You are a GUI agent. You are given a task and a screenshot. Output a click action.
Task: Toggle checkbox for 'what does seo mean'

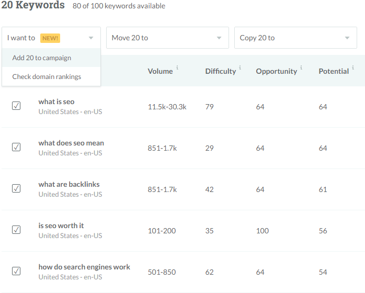point(16,148)
